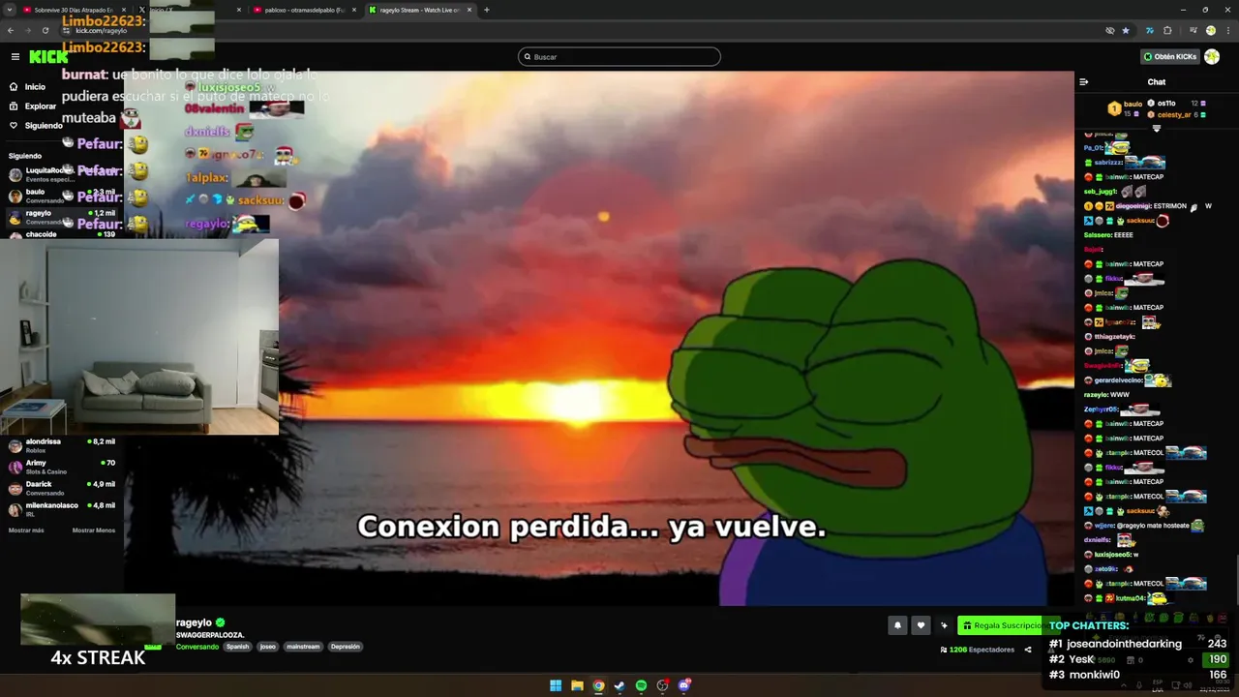Click the Spanish tag
The height and width of the screenshot is (697, 1239).
[x=237, y=647]
